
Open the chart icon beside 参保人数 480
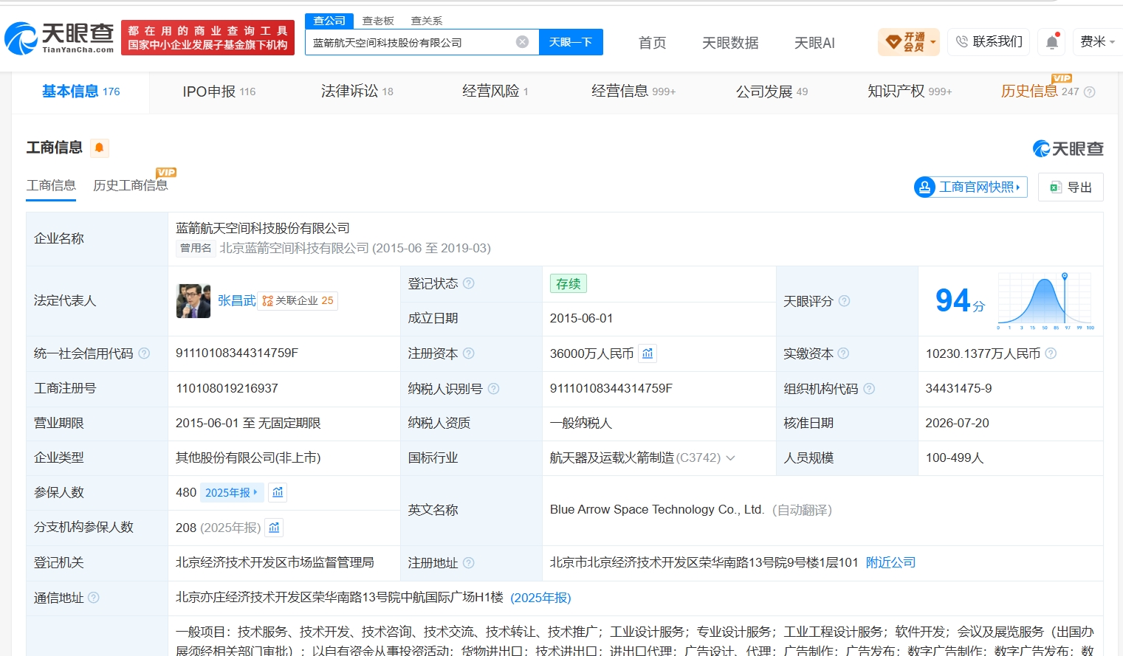278,492
